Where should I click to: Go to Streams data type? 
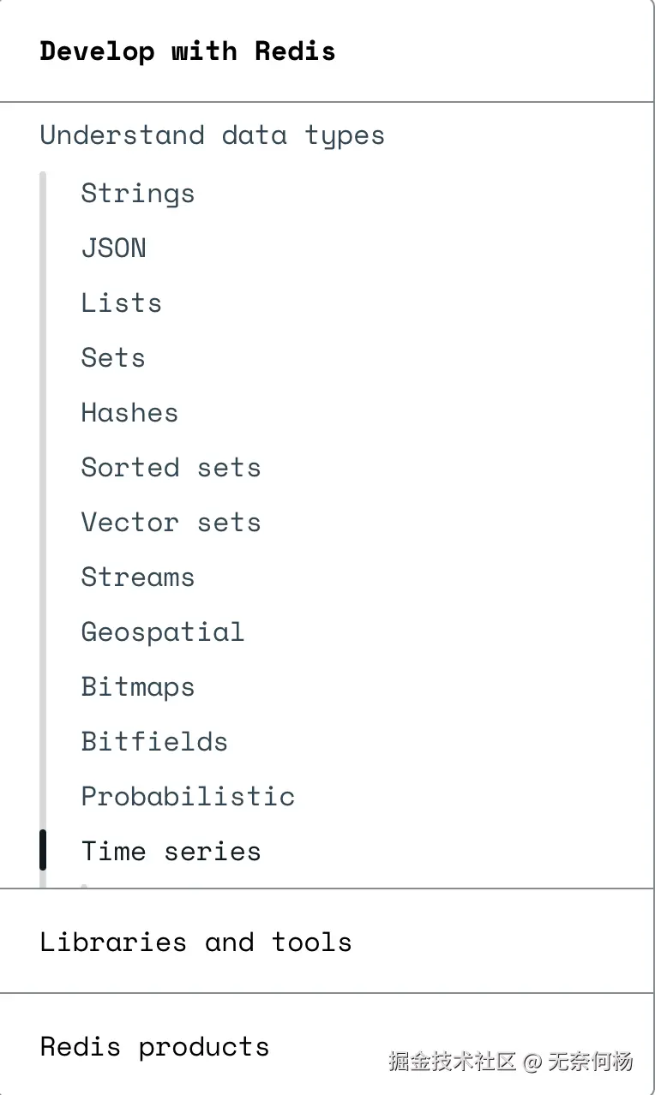137,577
